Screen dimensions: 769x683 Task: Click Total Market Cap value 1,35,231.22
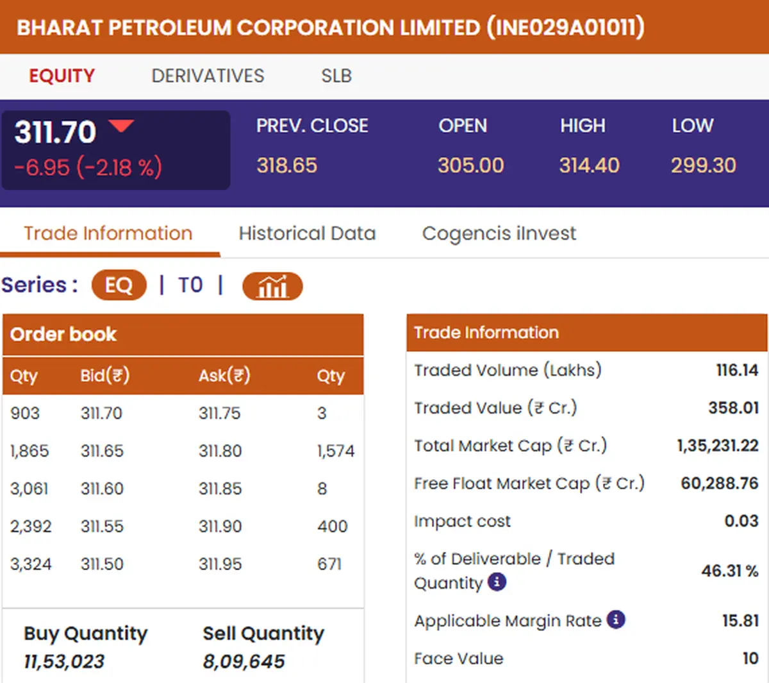718,446
